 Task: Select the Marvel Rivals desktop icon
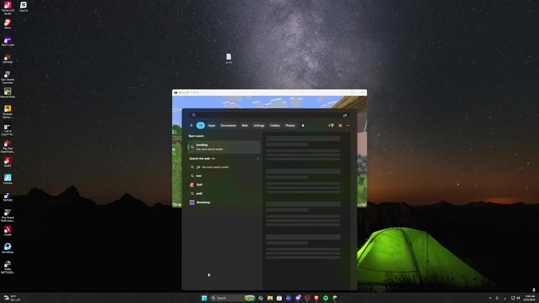8,93
